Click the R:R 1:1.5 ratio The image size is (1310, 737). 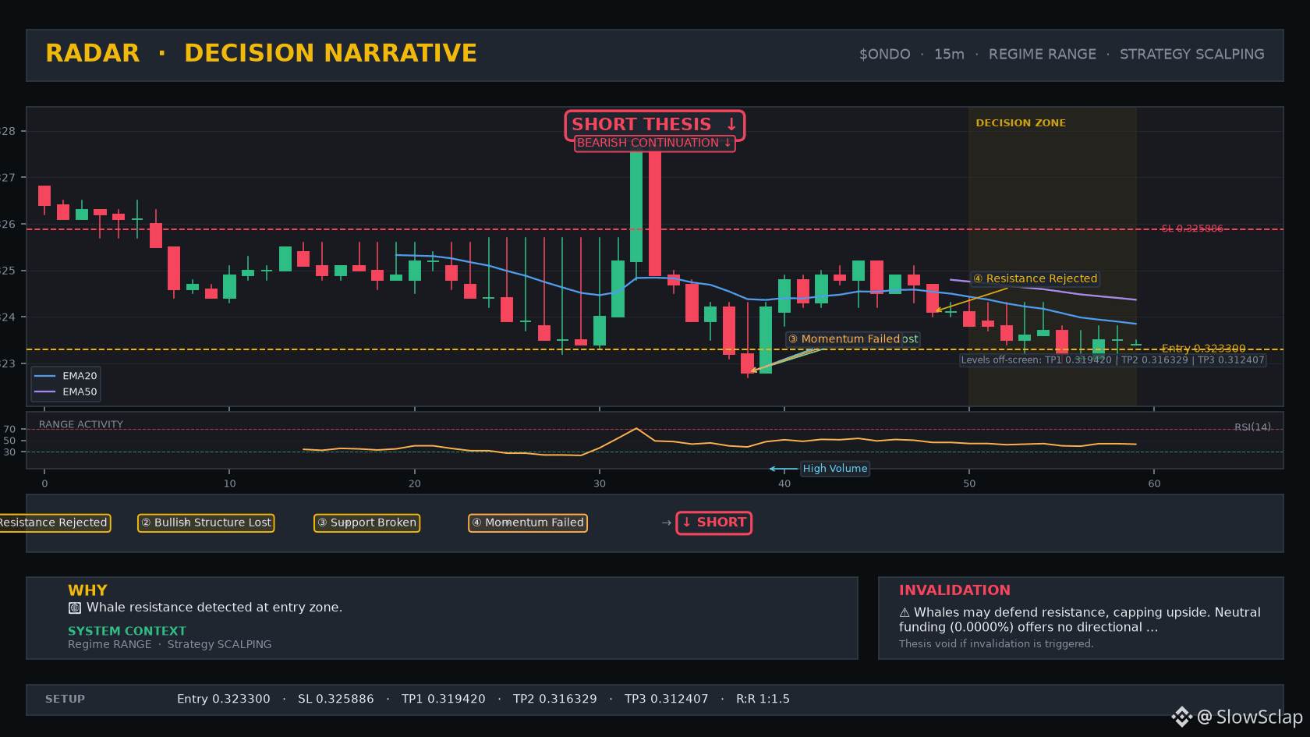pyautogui.click(x=763, y=699)
